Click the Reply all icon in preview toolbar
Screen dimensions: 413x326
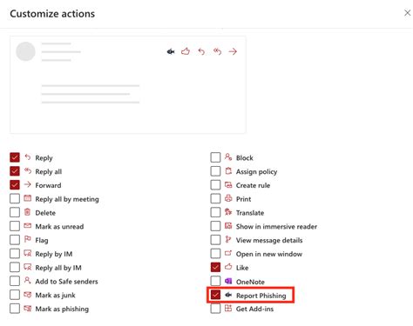pos(217,51)
